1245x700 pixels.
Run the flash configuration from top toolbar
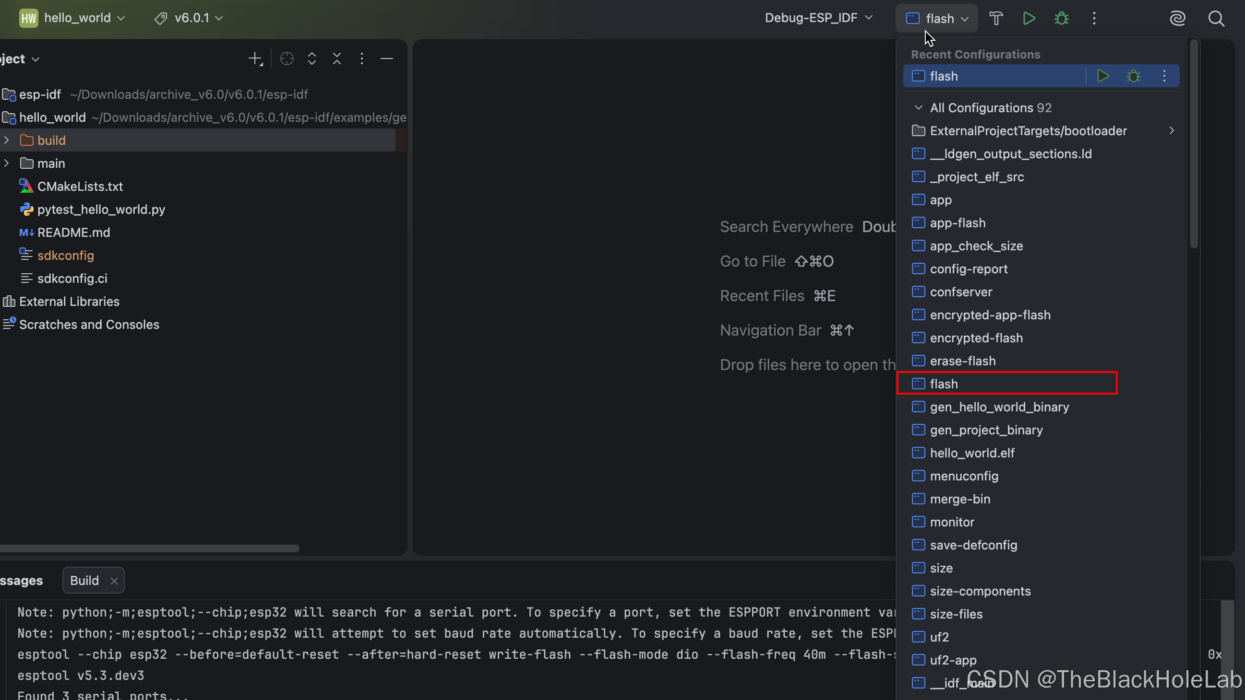(x=1029, y=18)
